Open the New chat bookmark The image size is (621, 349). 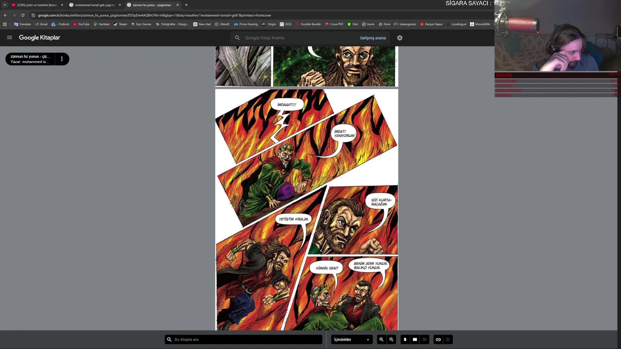[202, 24]
